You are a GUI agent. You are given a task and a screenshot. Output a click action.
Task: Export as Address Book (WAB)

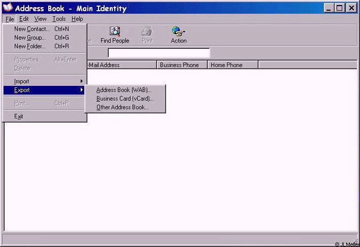123,90
